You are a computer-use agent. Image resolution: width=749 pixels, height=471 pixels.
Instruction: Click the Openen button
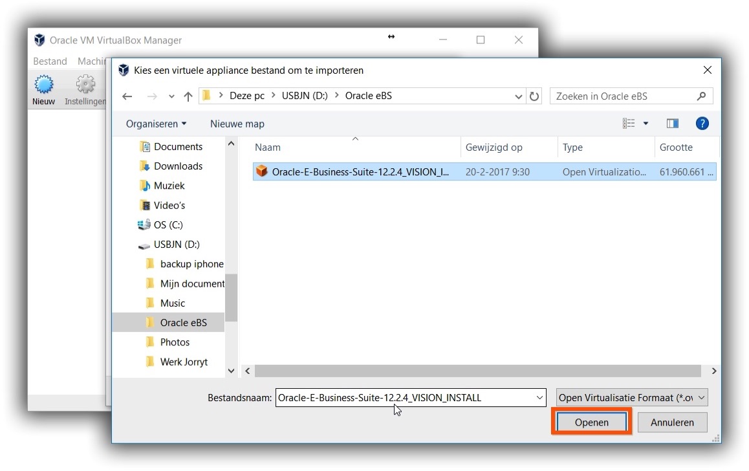pyautogui.click(x=591, y=422)
